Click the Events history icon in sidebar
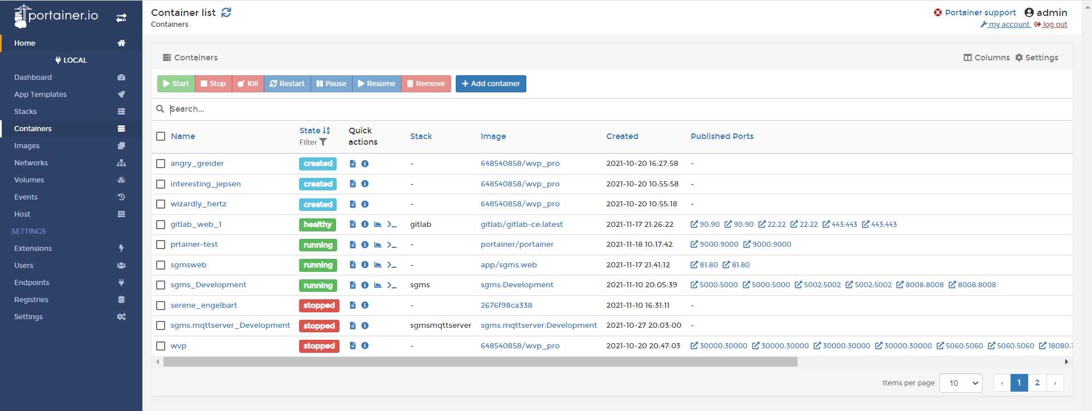Viewport: 1092px width, 411px height. (x=121, y=197)
